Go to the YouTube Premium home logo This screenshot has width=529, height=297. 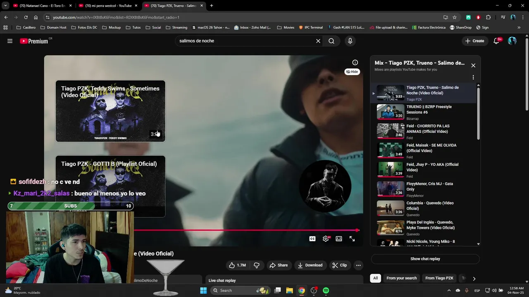34,41
